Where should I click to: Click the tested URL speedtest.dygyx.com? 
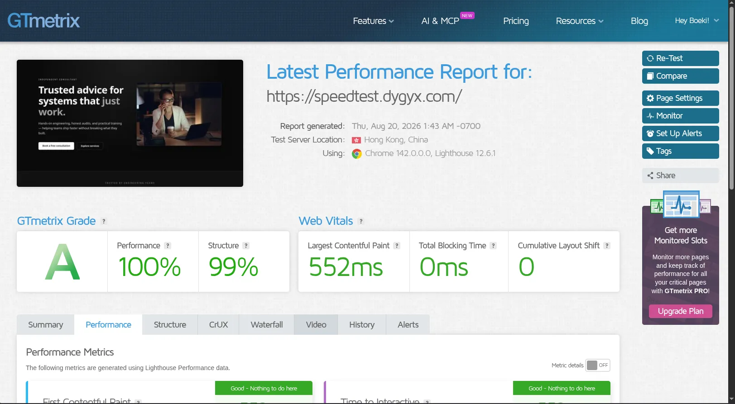coord(365,96)
